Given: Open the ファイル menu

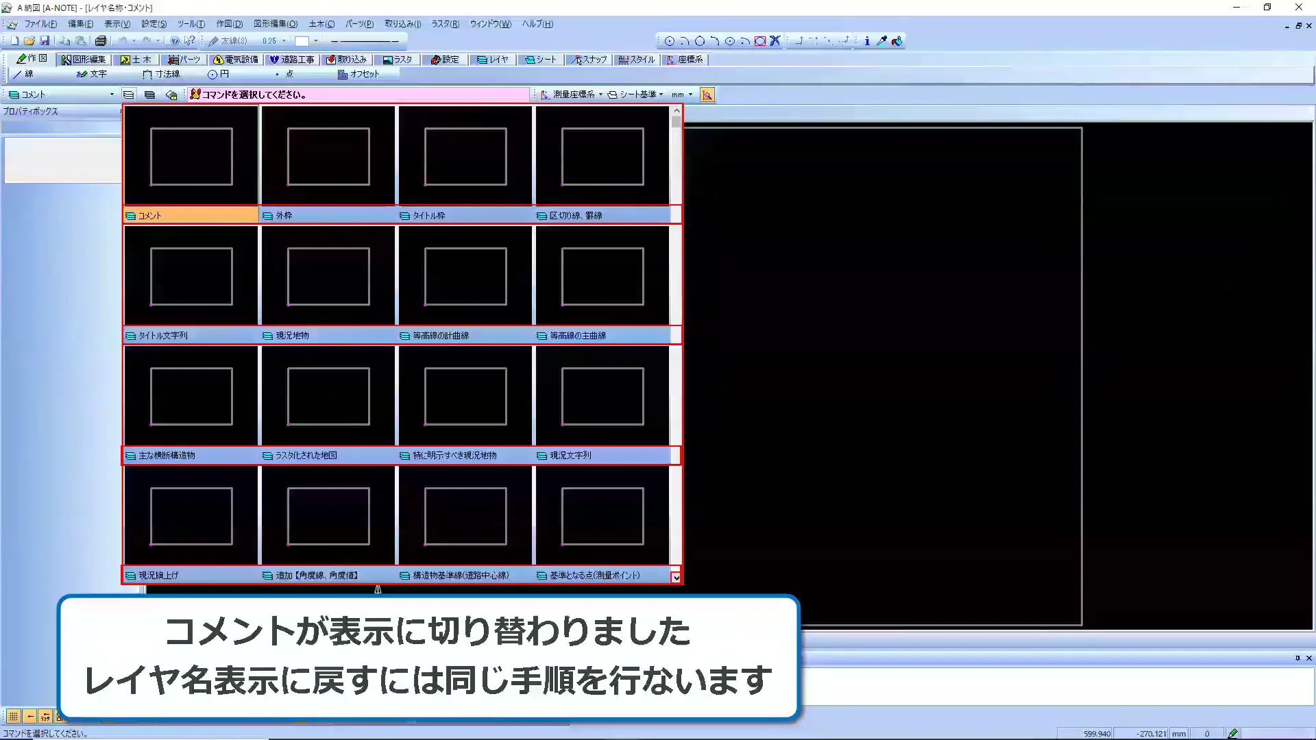Looking at the screenshot, I should pyautogui.click(x=41, y=23).
